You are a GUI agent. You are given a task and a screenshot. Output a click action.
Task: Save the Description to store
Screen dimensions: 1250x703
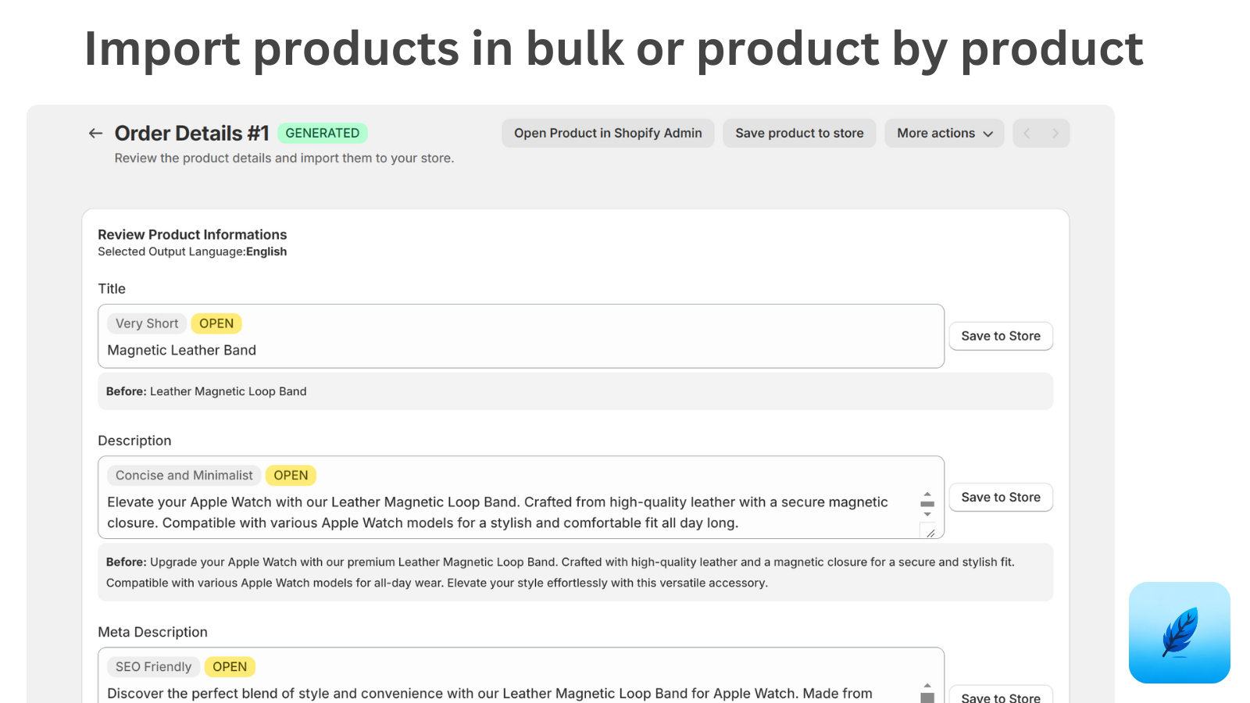(x=1001, y=498)
